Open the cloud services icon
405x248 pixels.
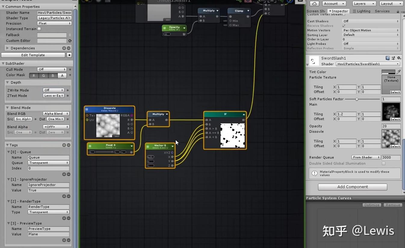(314, 4)
